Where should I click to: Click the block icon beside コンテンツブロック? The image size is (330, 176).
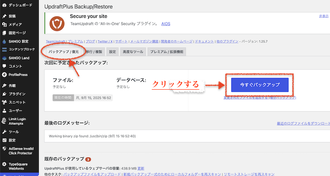[4, 50]
